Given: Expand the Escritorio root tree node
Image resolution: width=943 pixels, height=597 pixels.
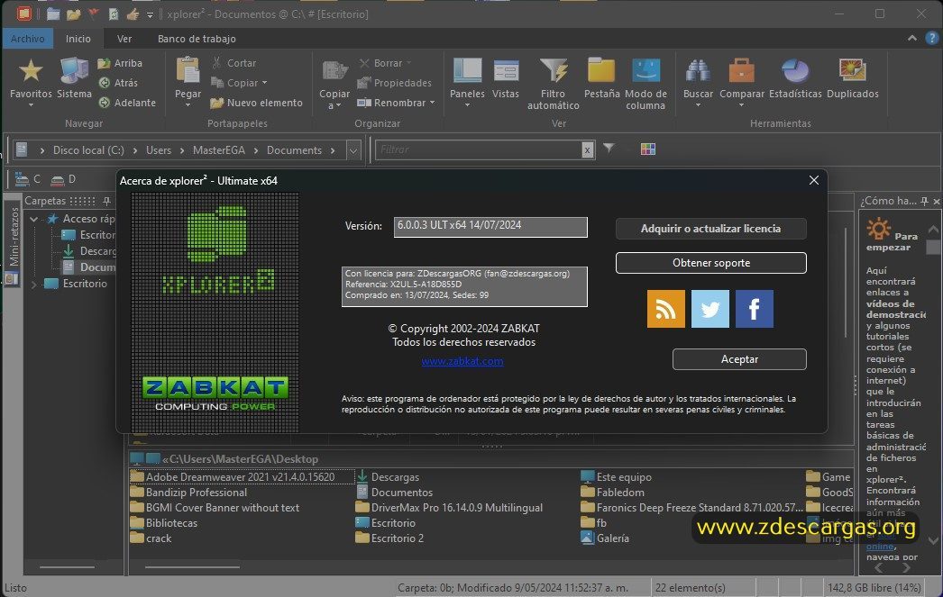Looking at the screenshot, I should [33, 284].
